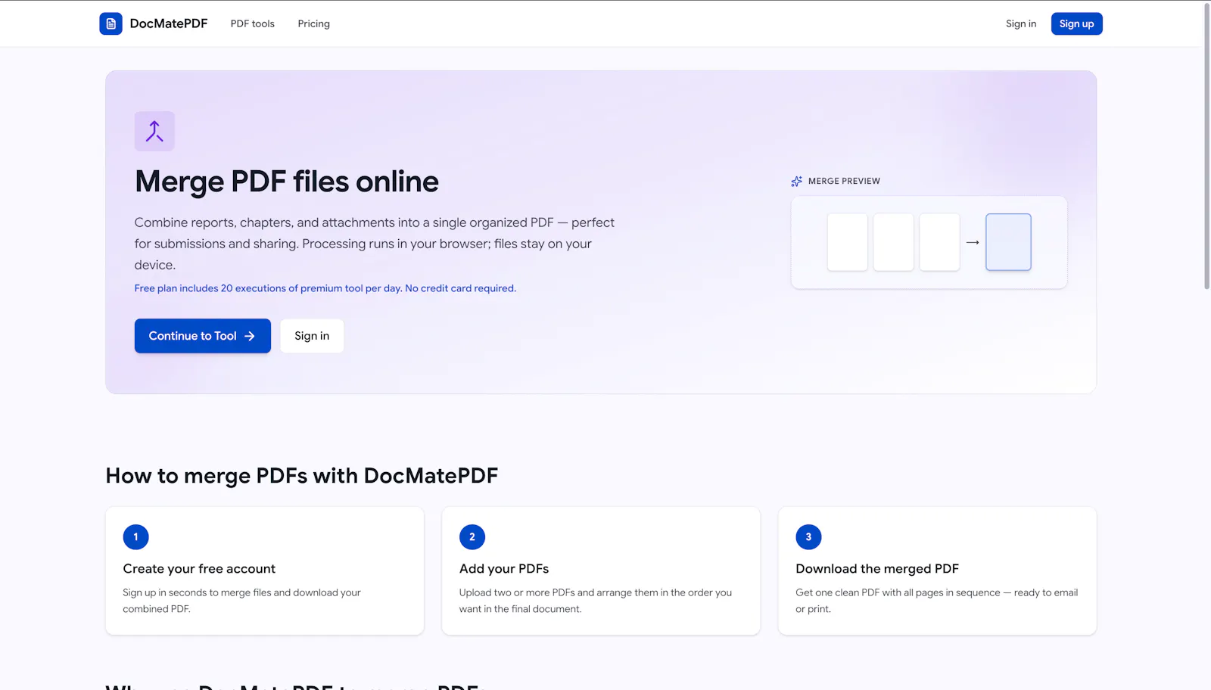Click the Create your free account title
This screenshot has height=690, width=1211.
click(199, 569)
